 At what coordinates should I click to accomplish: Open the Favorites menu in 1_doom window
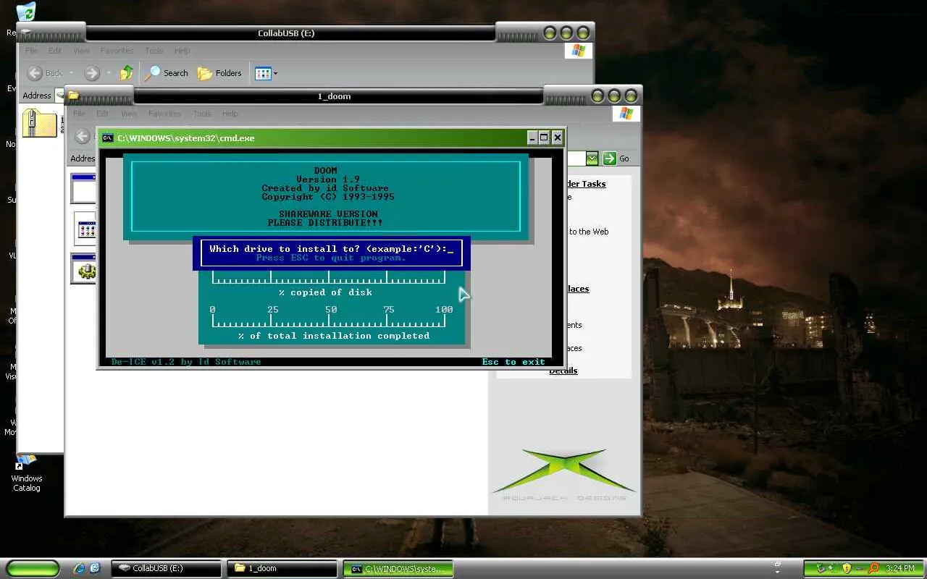point(164,114)
